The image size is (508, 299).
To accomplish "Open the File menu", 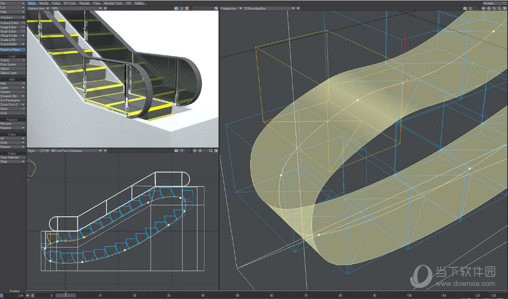I will pyautogui.click(x=13, y=3).
